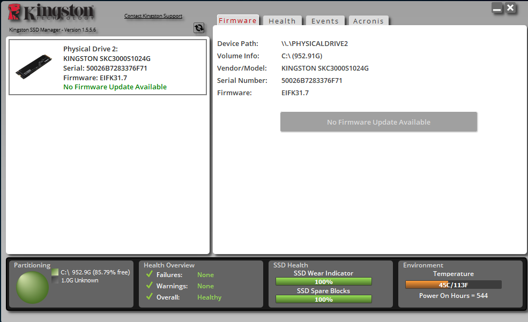528x322 pixels.
Task: Click the refresh drives icon
Action: (199, 28)
